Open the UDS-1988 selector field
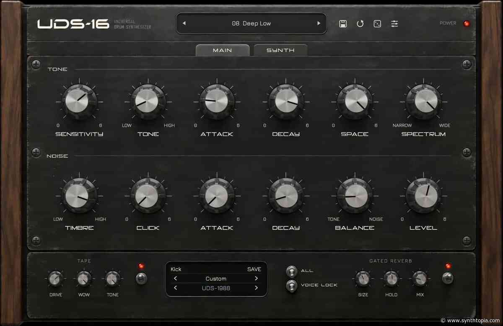The image size is (503, 326). tap(216, 288)
